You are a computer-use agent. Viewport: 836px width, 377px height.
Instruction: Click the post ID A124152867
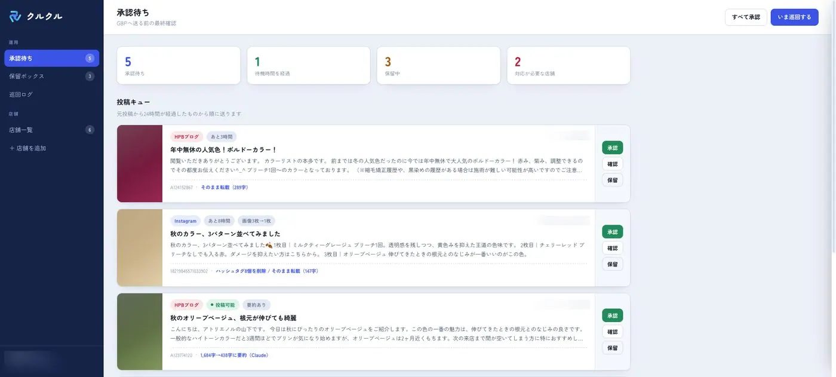click(x=182, y=188)
